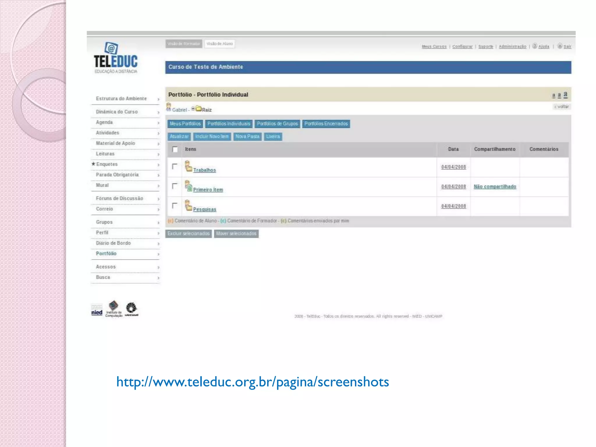Open Busca in the sidebar menu
596x447 pixels.
click(103, 277)
